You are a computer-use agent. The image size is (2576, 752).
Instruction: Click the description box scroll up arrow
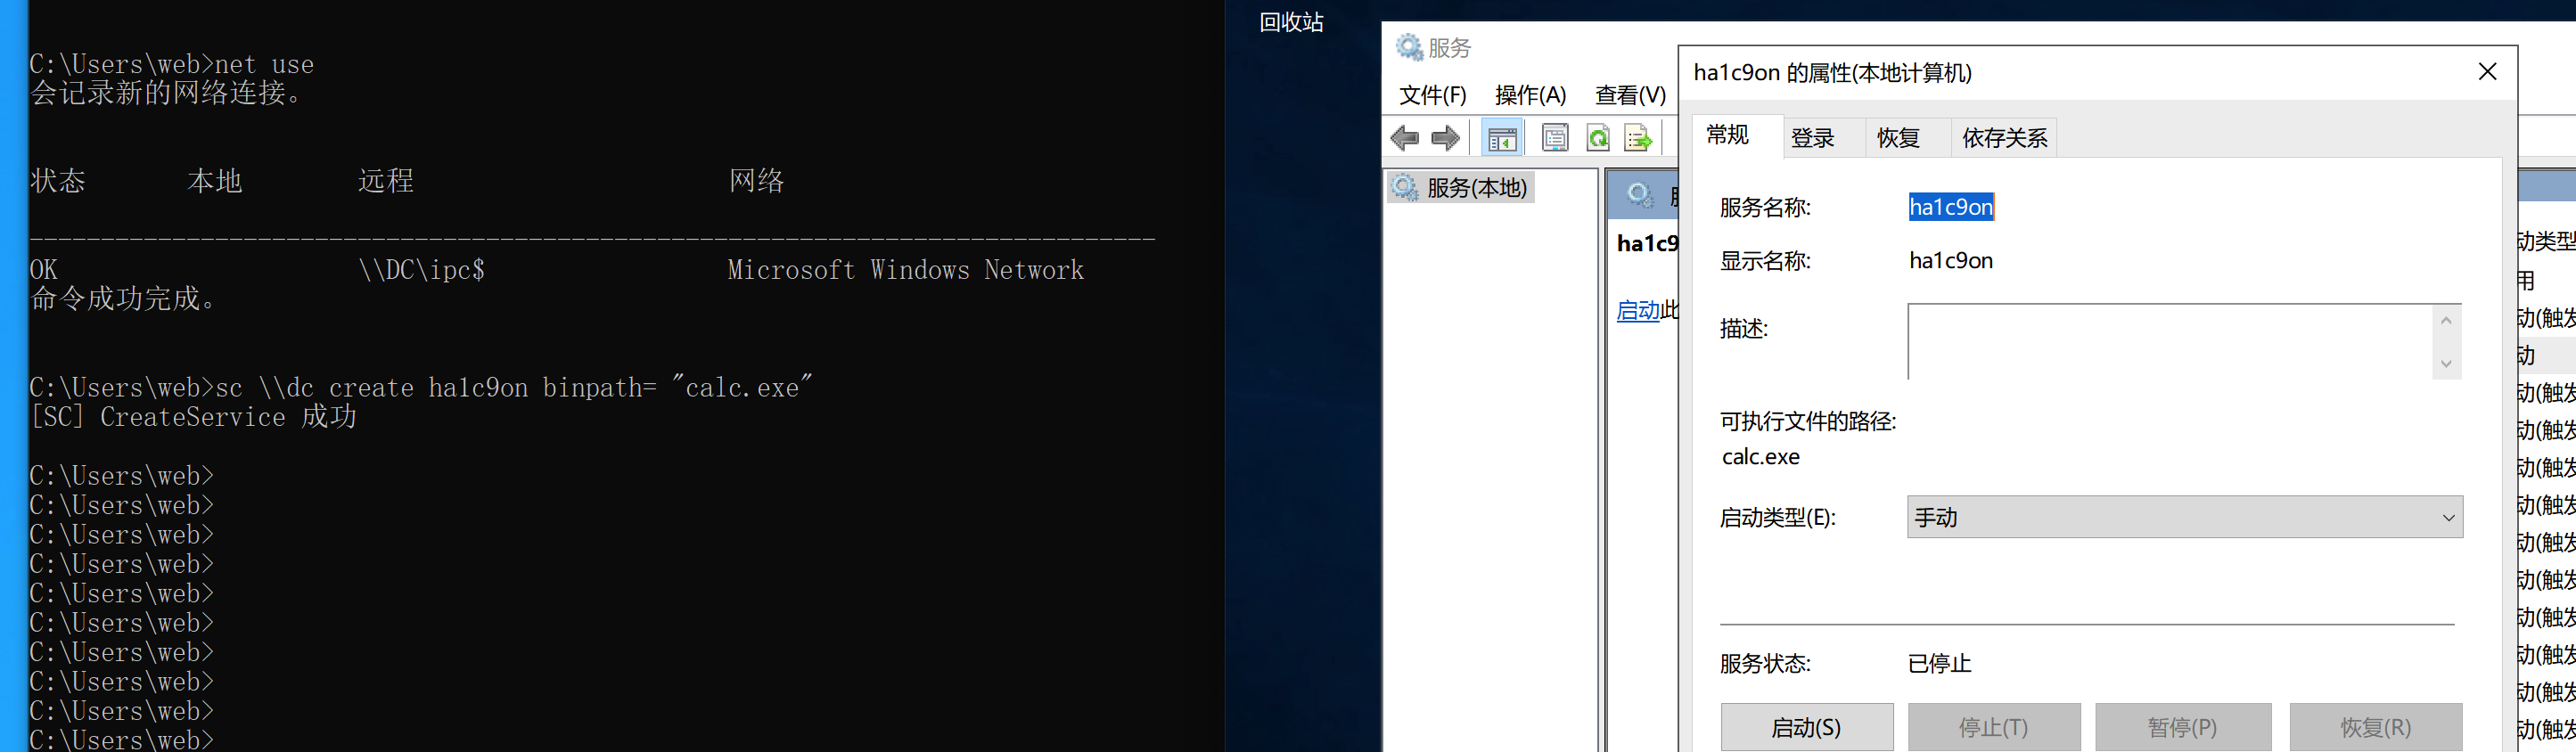2446,321
